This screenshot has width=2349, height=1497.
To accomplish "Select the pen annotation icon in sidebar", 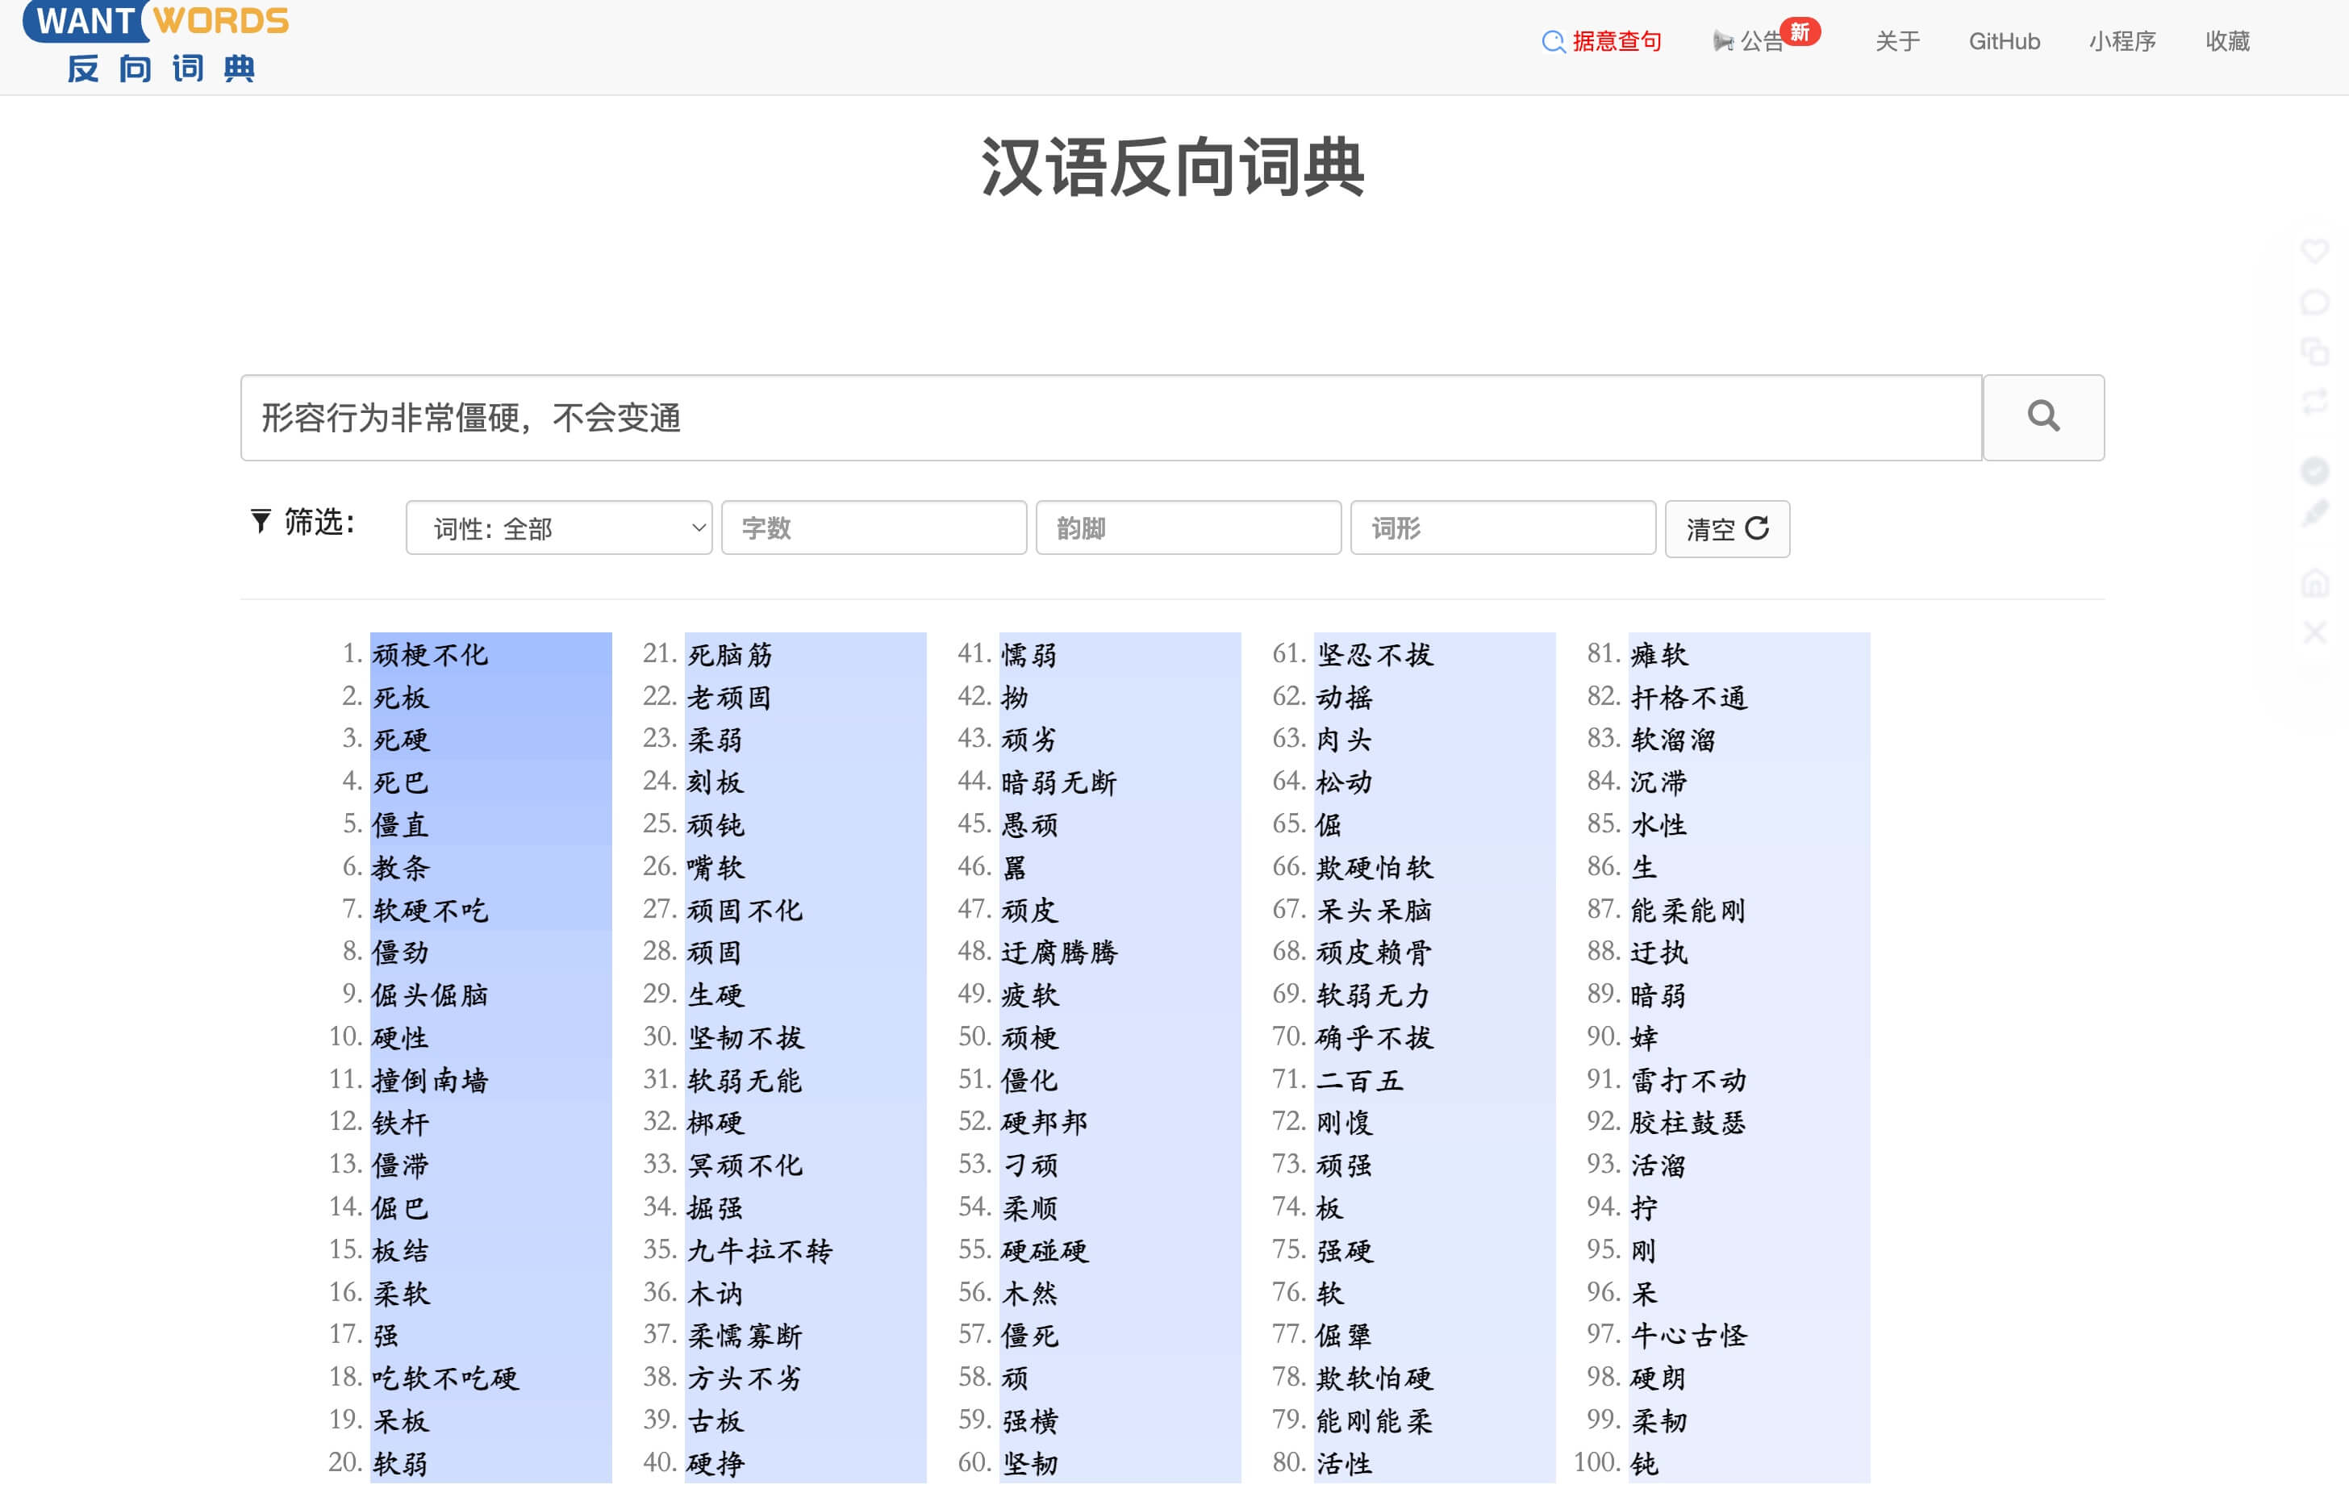I will click(x=2316, y=513).
